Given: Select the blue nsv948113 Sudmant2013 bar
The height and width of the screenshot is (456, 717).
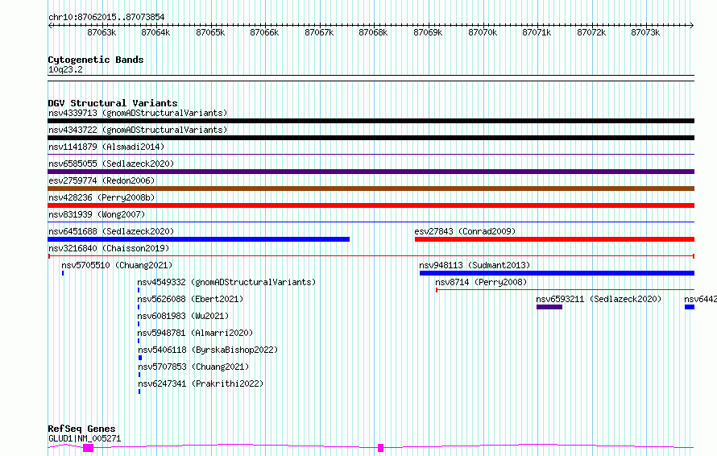Looking at the screenshot, I should click(556, 273).
